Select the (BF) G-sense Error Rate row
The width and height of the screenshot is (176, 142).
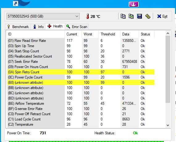click(x=81, y=109)
